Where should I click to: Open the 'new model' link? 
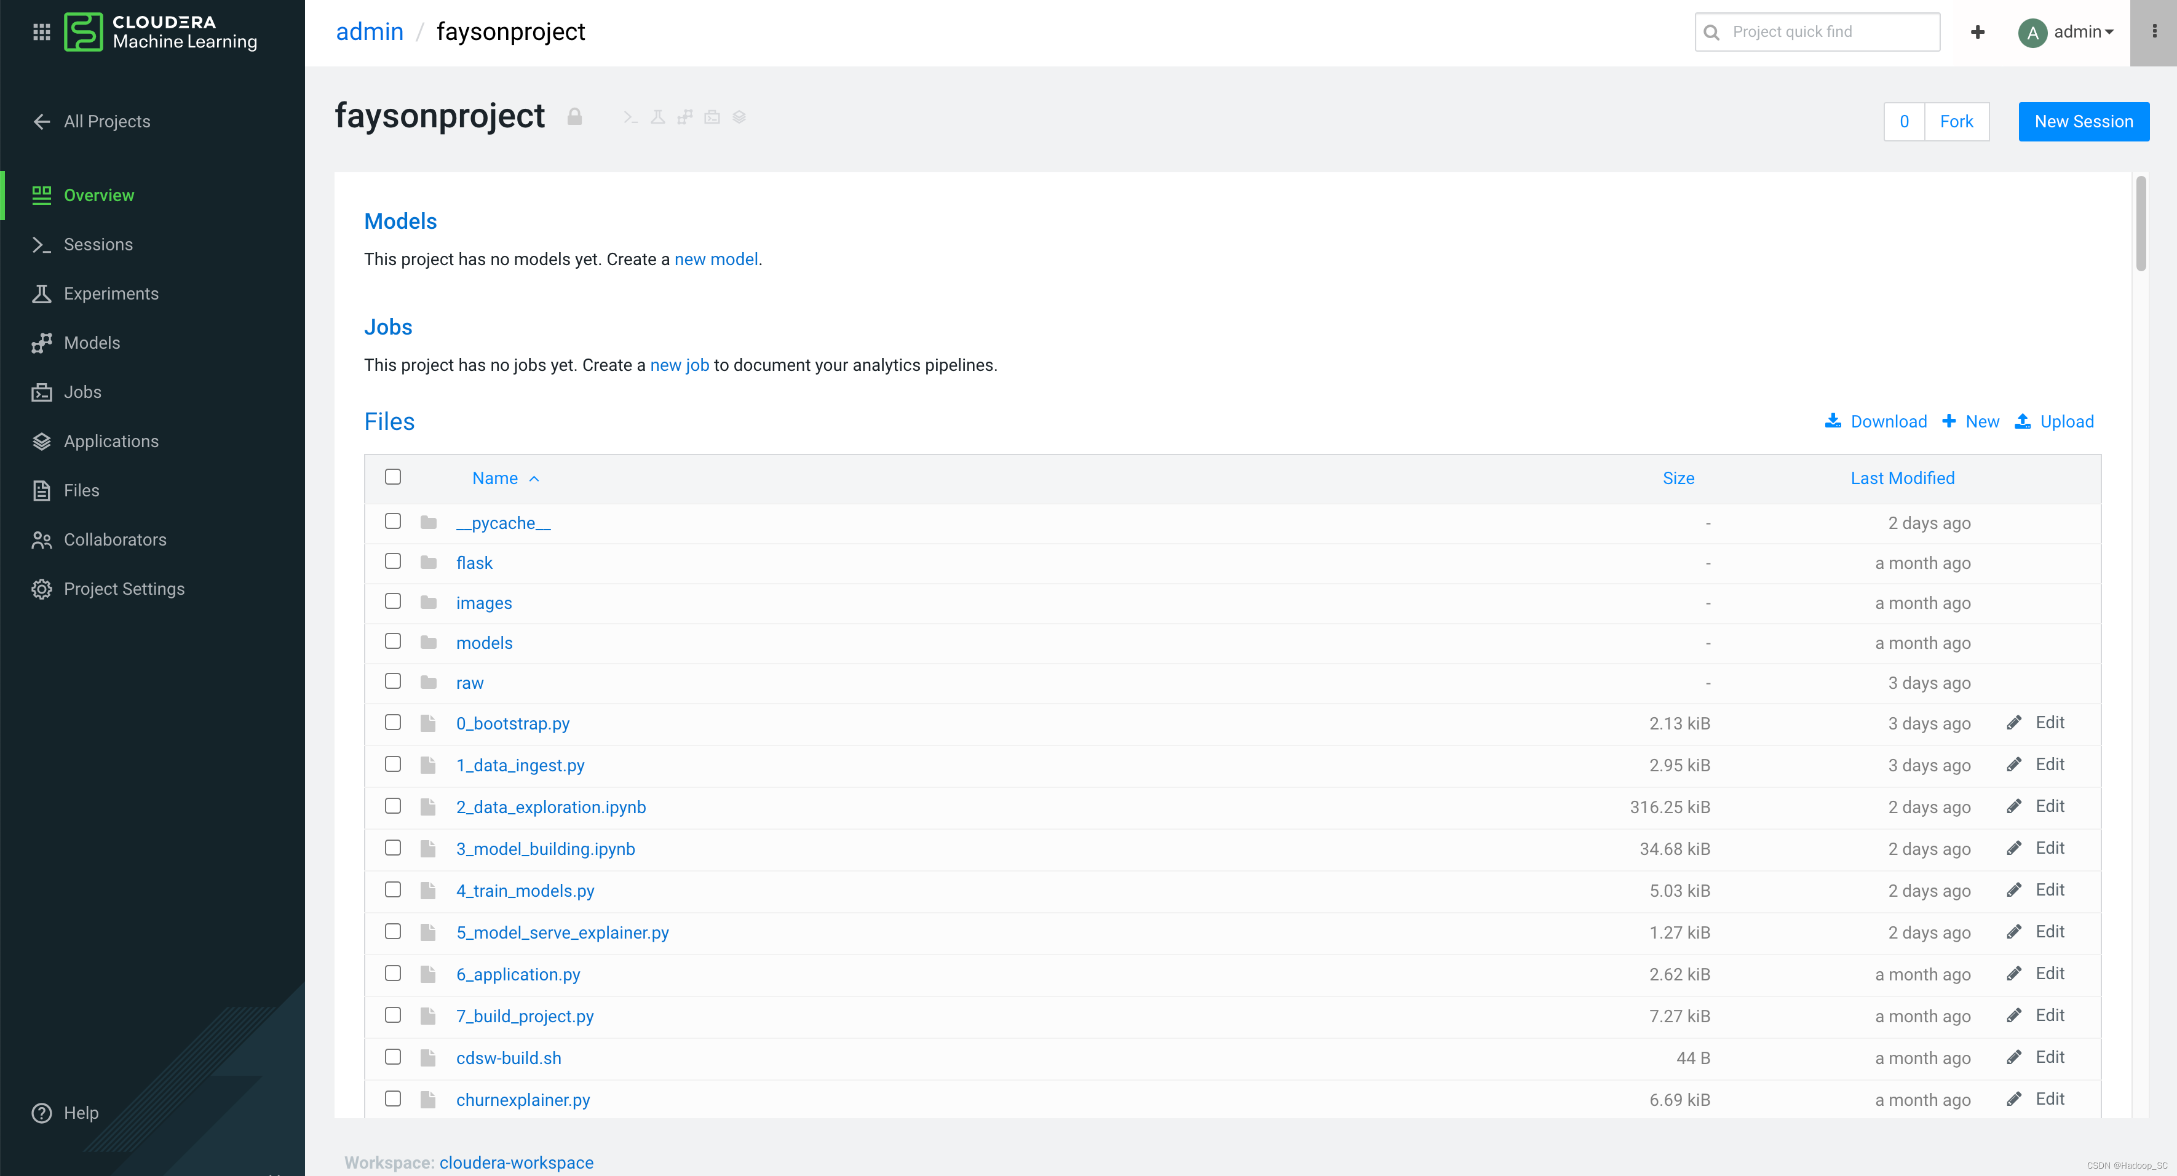716,260
